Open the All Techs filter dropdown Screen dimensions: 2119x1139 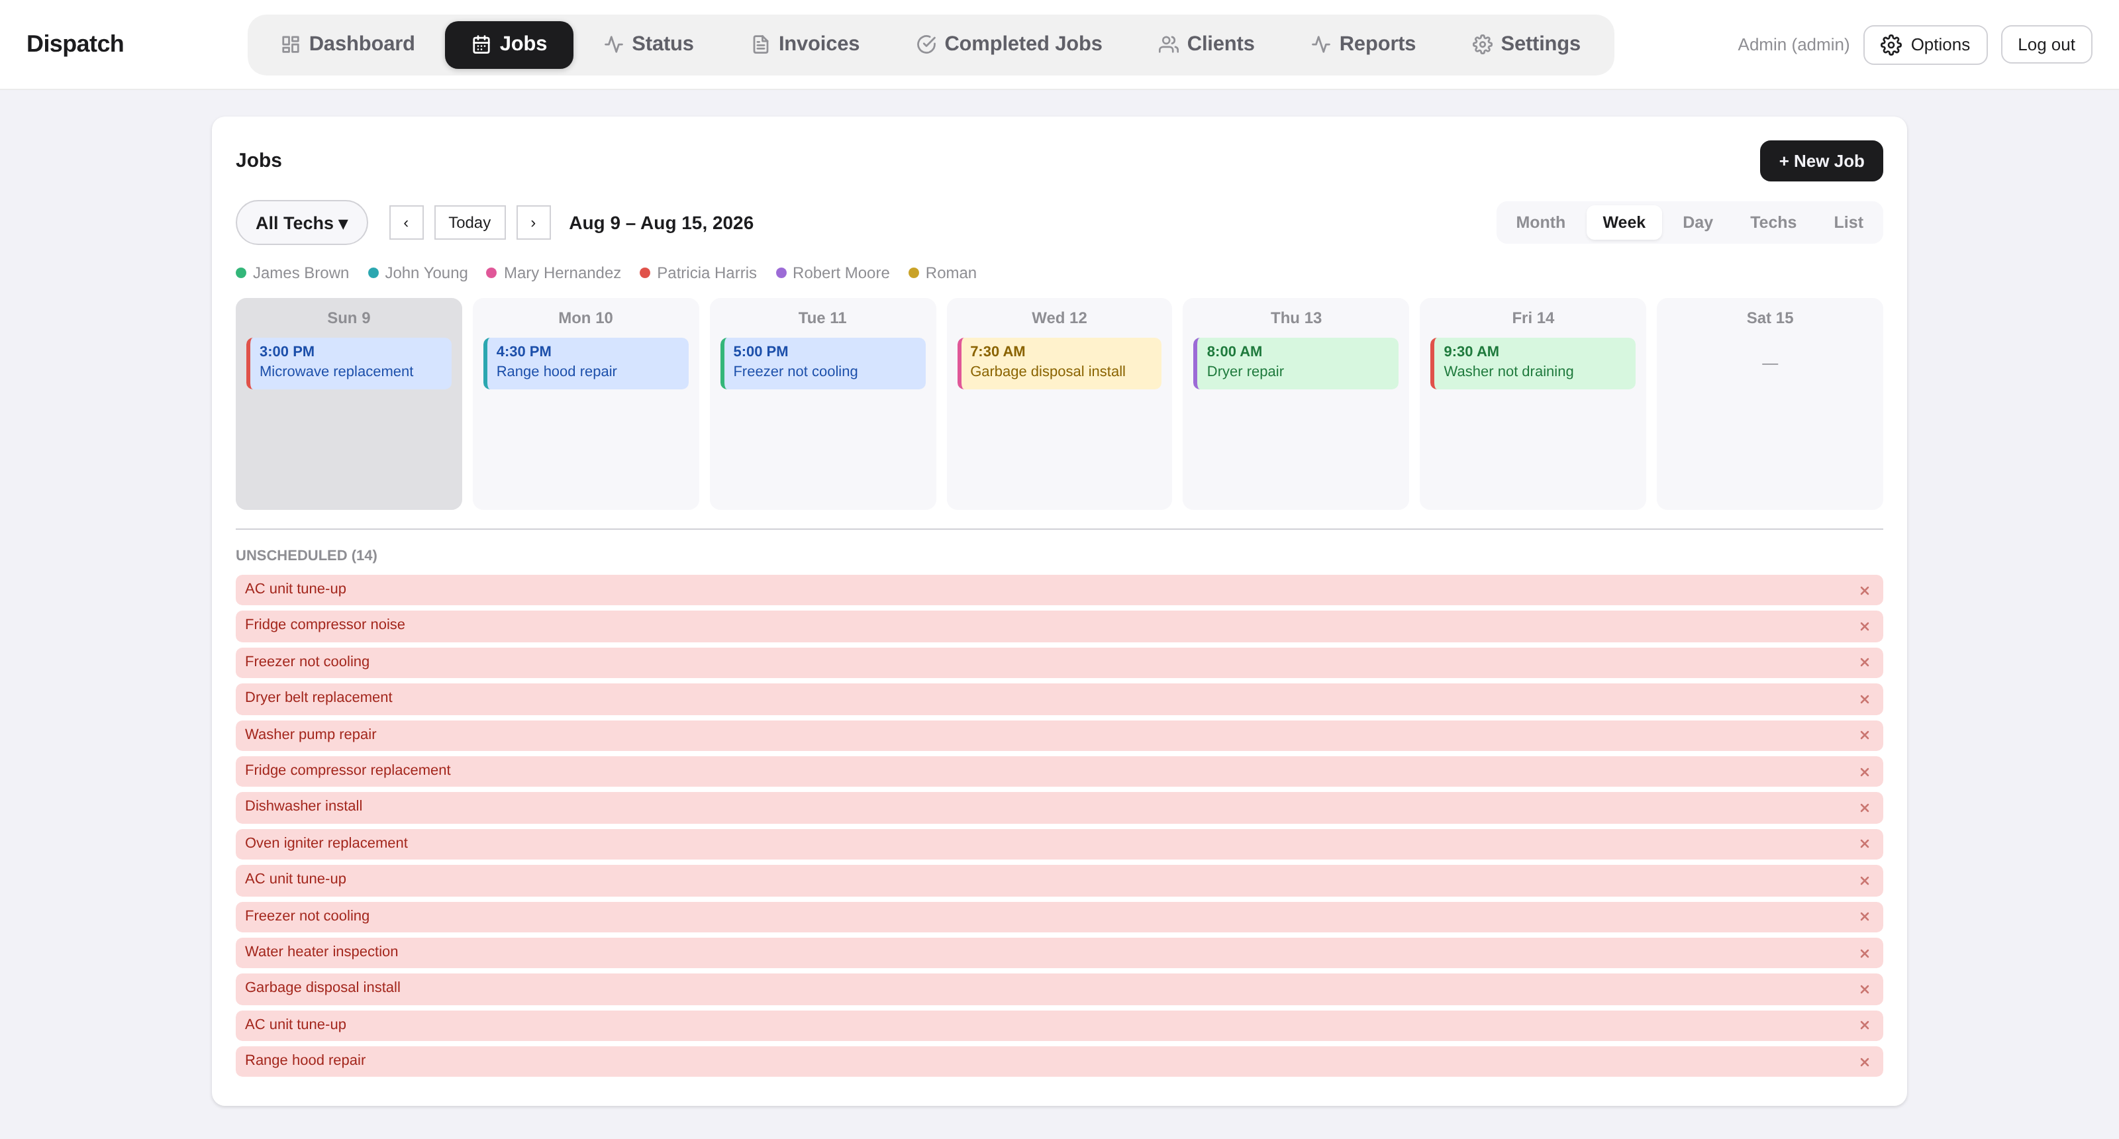pyautogui.click(x=302, y=223)
